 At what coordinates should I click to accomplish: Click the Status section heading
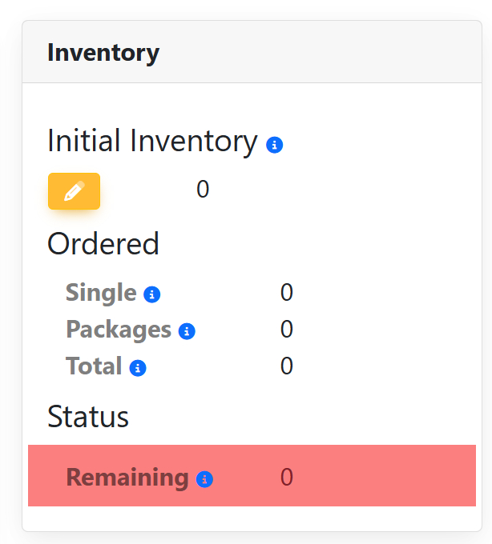(x=88, y=417)
